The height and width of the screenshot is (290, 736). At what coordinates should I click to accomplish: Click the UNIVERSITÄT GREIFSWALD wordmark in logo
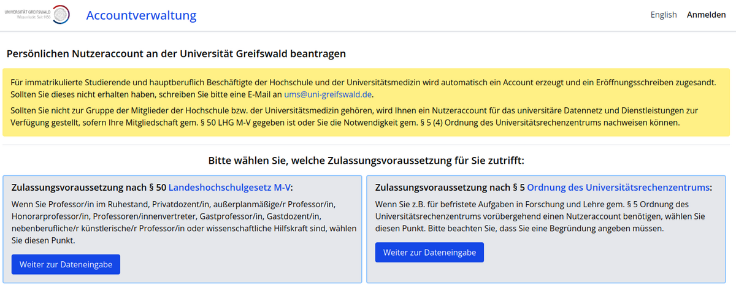tap(27, 11)
